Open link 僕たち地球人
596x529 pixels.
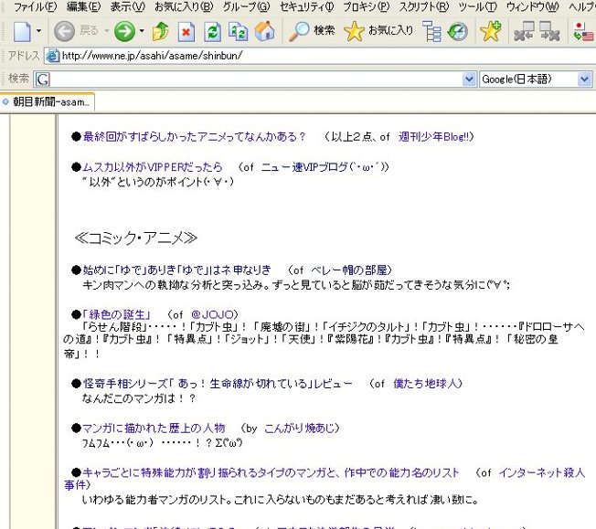click(425, 384)
